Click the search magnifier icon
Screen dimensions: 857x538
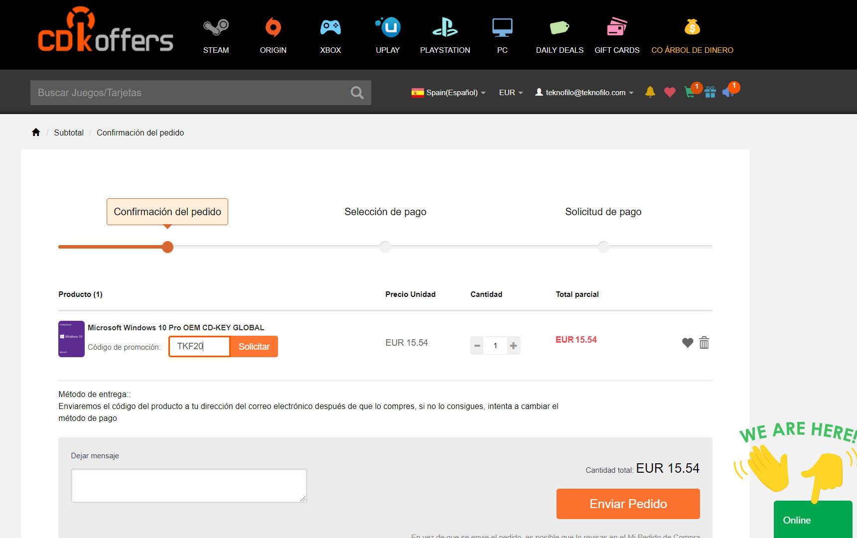(x=357, y=93)
